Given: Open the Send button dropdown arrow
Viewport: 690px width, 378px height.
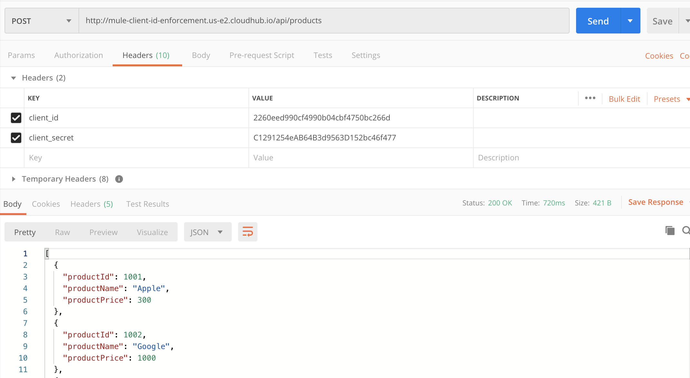Looking at the screenshot, I should pos(630,21).
